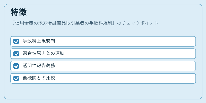Click the 特徴 heading
The image size is (206, 103).
[x=19, y=12]
